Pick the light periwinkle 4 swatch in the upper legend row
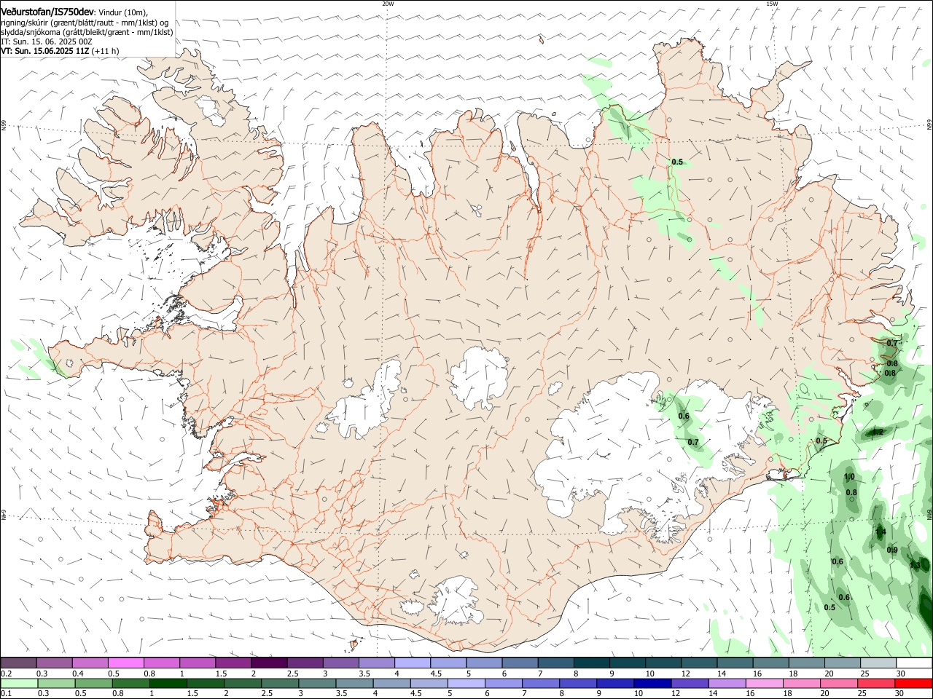The width and height of the screenshot is (933, 699). tap(412, 663)
